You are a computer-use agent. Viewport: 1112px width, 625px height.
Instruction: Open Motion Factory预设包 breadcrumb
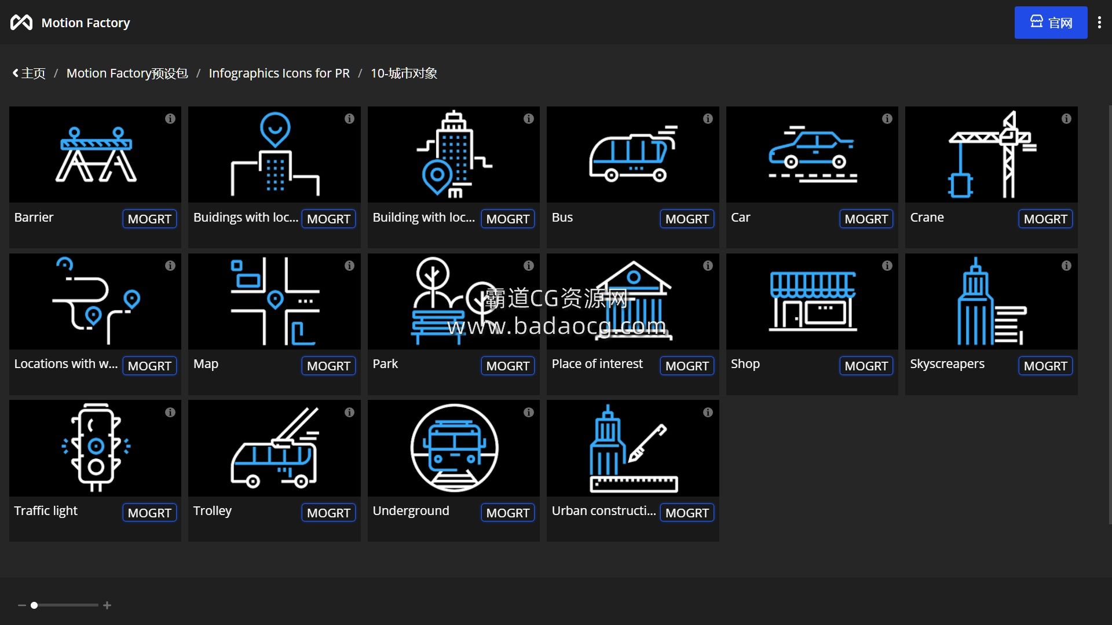(127, 73)
